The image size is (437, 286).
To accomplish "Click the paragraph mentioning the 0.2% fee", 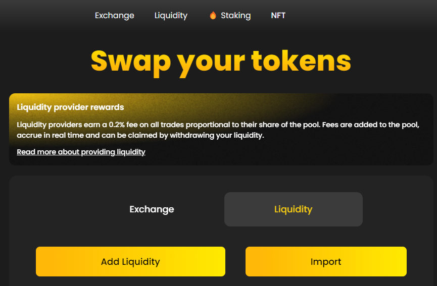I will pyautogui.click(x=218, y=130).
